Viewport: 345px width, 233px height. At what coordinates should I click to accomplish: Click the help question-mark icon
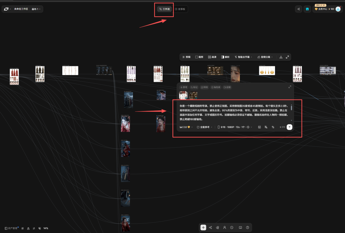[x=248, y=228]
